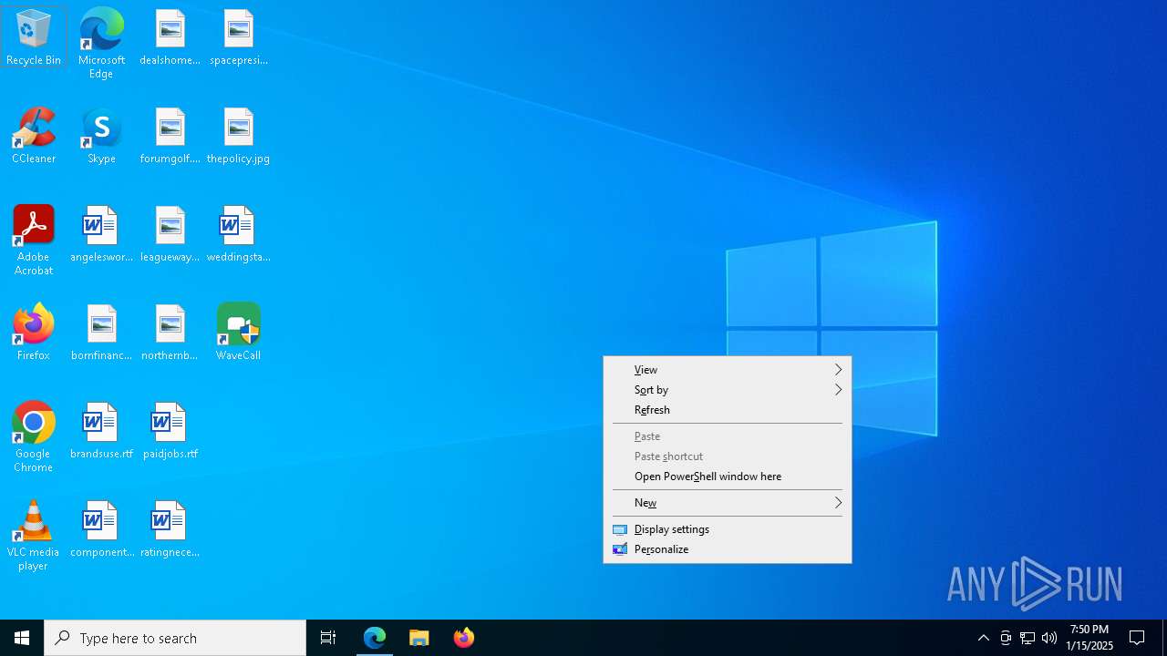Choose Open PowerShell window here

click(x=728, y=477)
